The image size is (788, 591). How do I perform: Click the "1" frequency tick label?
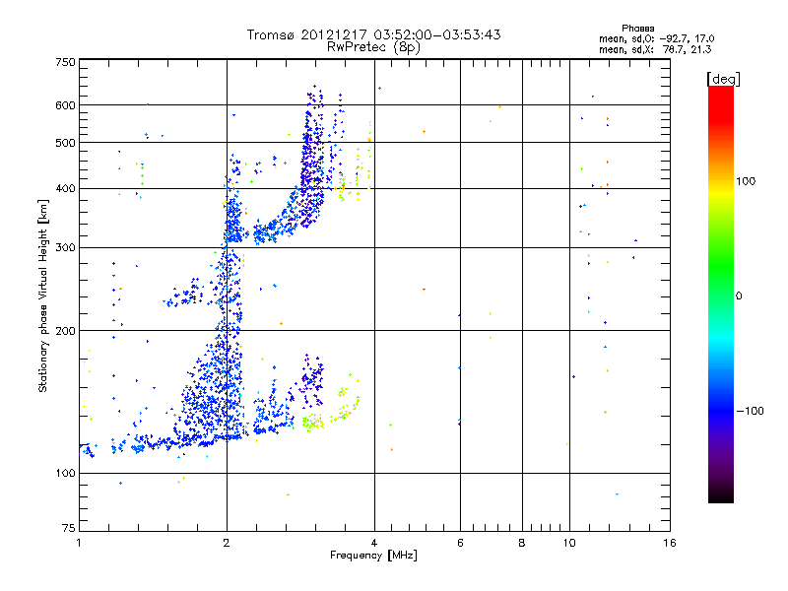click(79, 543)
